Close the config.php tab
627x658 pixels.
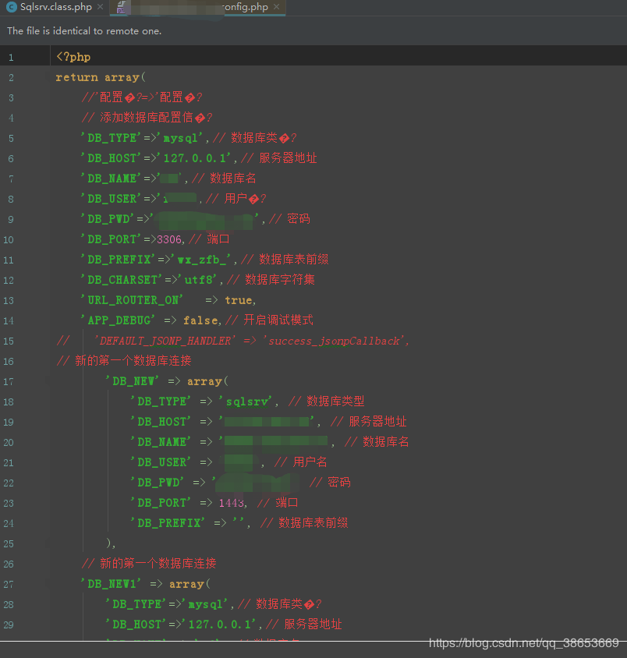276,7
